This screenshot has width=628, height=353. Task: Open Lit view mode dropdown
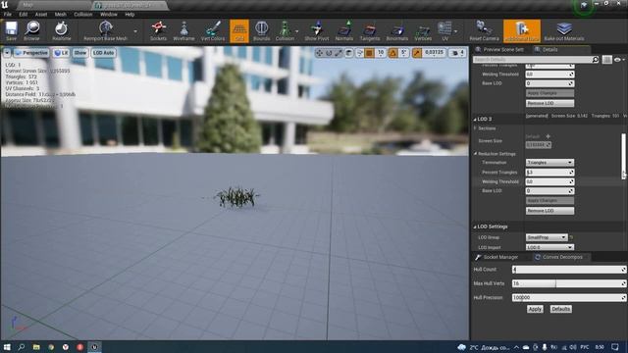click(x=61, y=53)
